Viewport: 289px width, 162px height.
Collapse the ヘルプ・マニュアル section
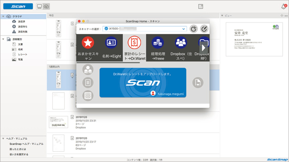pyautogui.click(x=3, y=139)
